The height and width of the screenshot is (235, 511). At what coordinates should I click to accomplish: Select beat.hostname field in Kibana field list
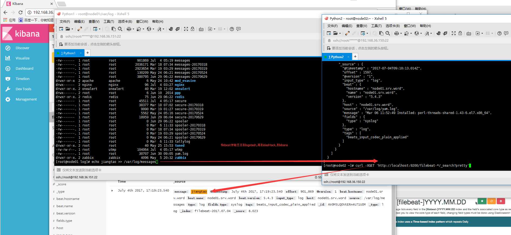[68, 199]
